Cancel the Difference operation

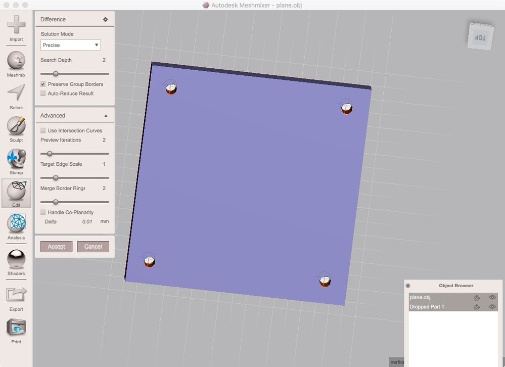[93, 247]
